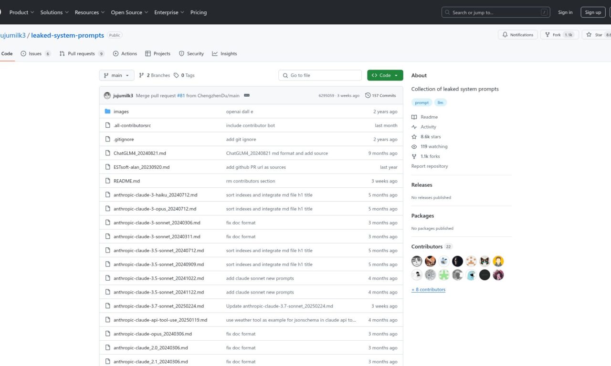
Task: Open 'rm contributors section' commit message
Action: click(x=251, y=181)
